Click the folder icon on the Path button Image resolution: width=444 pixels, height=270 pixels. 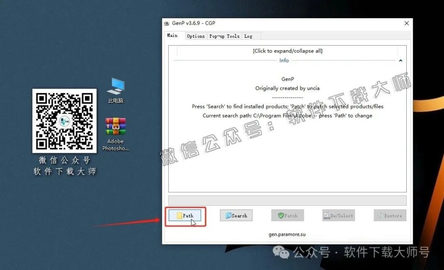pos(180,215)
